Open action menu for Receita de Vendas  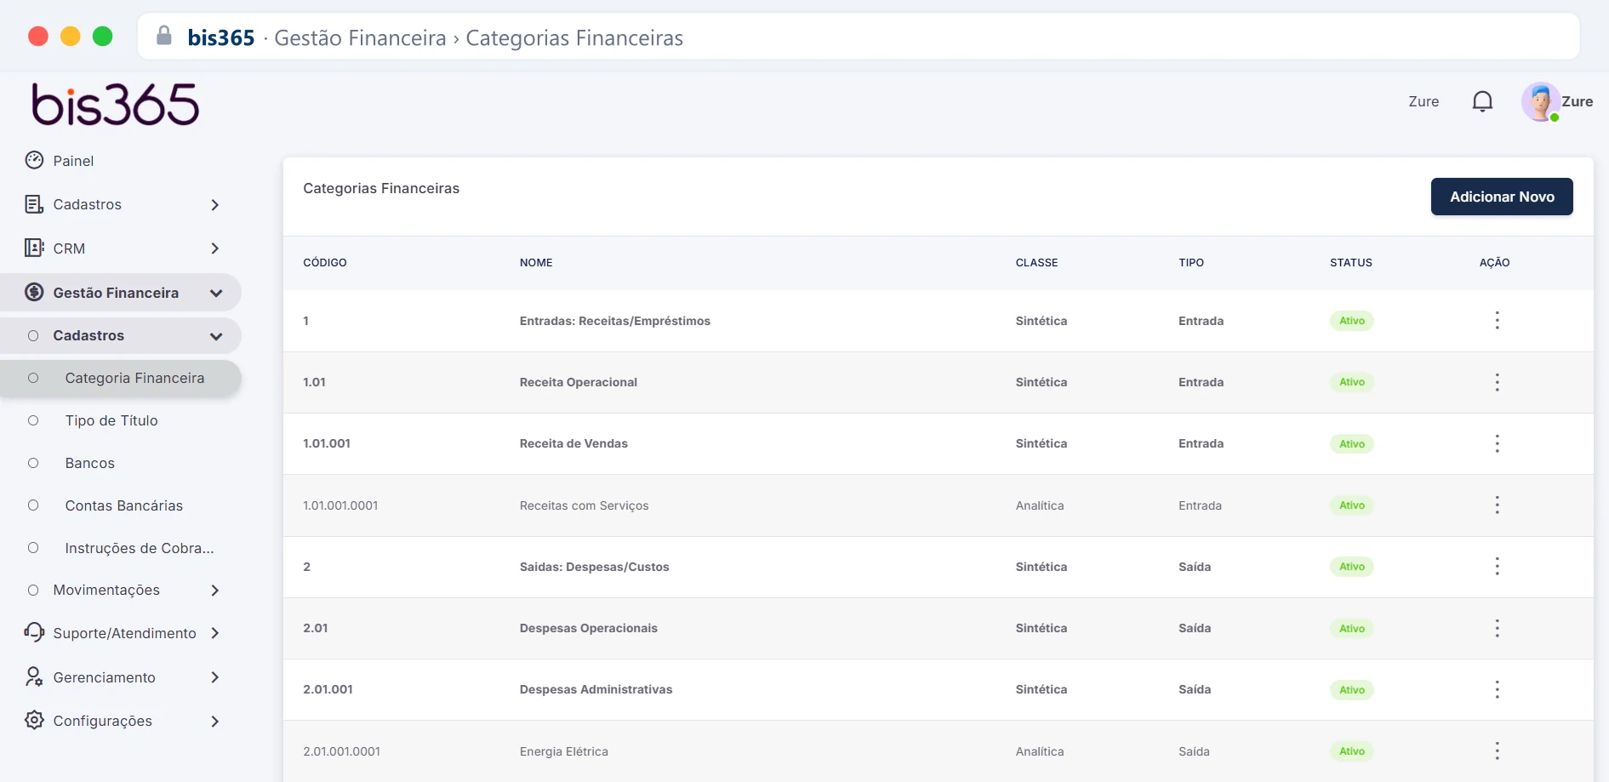click(x=1498, y=443)
